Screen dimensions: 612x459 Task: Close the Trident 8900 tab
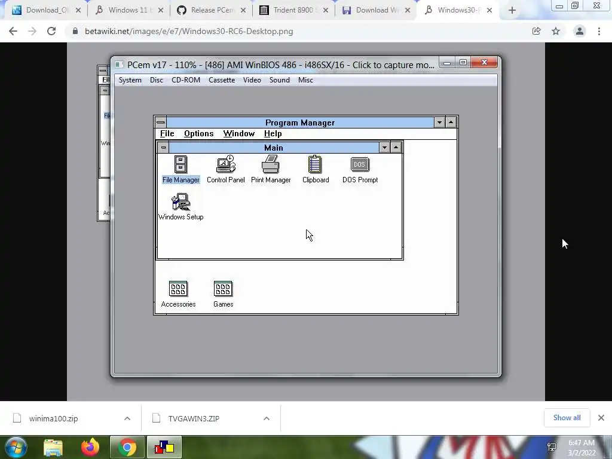tap(326, 10)
